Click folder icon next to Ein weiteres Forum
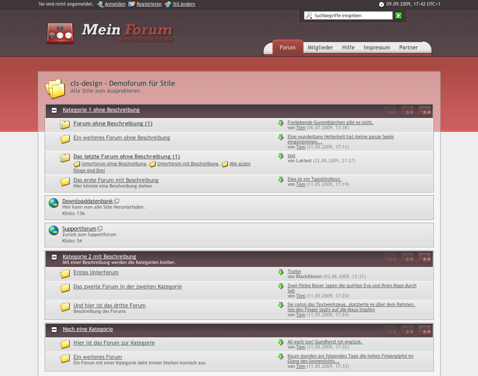The width and height of the screenshot is (478, 376). (x=65, y=358)
